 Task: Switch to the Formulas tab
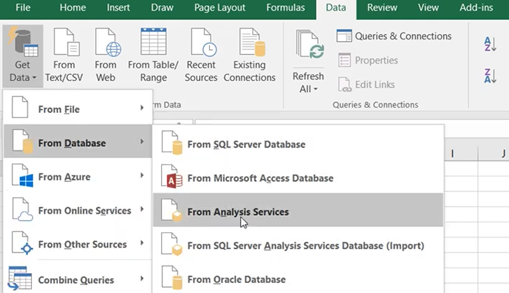[x=285, y=8]
